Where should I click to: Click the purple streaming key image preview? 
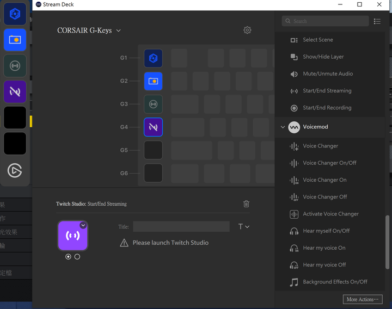[x=73, y=236]
